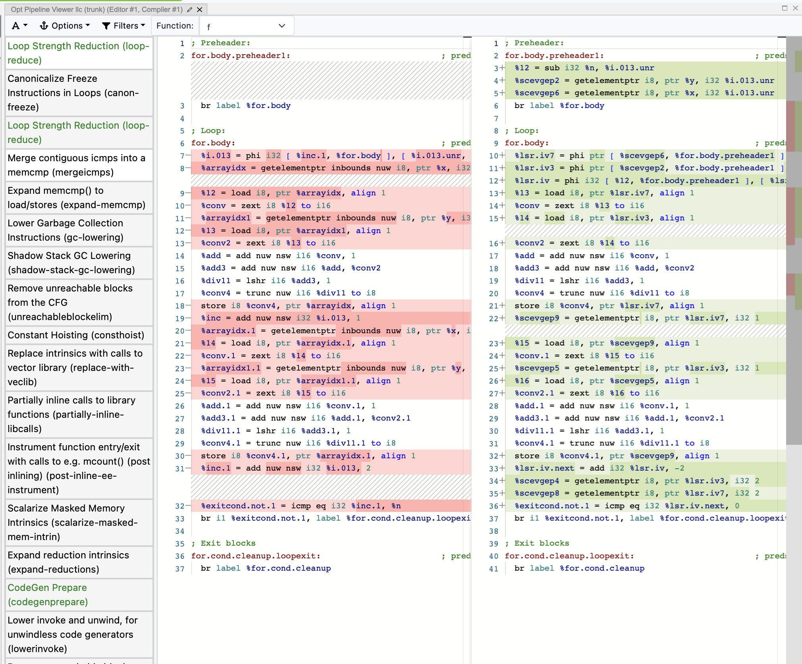The width and height of the screenshot is (802, 664).
Task: Select Replace intrinsics with calls to vector library
Action: coord(79,368)
